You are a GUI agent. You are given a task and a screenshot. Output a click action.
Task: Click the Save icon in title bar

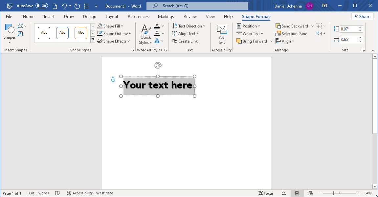click(10, 6)
